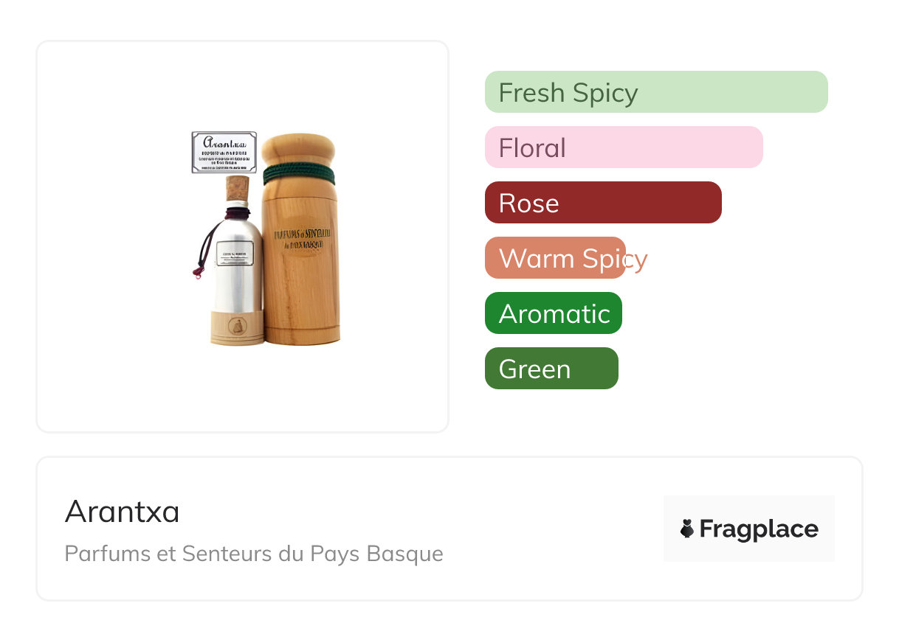
Task: Click the Fragplace perfume bottle logo icon
Action: pos(687,529)
